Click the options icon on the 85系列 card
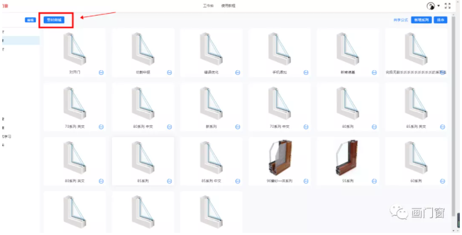 tap(169, 181)
